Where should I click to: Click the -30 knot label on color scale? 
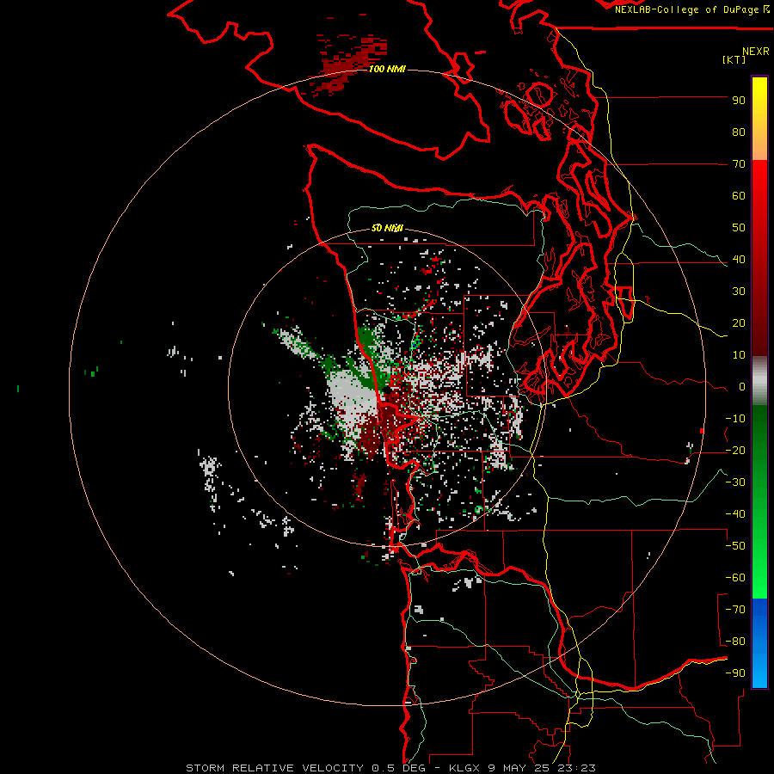tap(735, 482)
